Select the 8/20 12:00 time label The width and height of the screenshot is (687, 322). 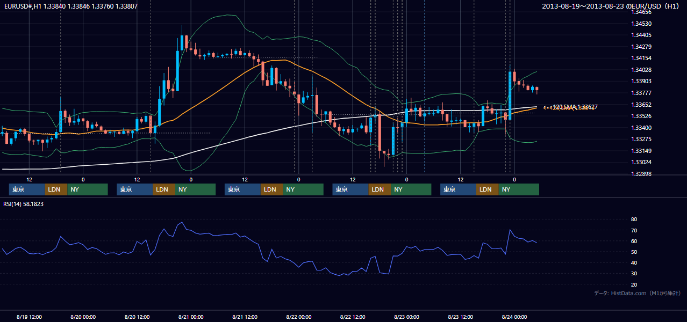point(137,317)
